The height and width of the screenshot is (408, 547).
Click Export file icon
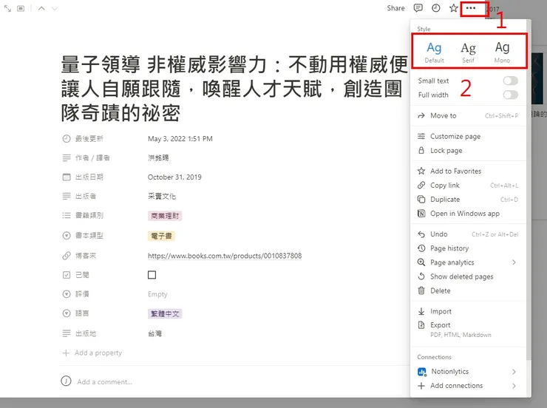coord(421,325)
